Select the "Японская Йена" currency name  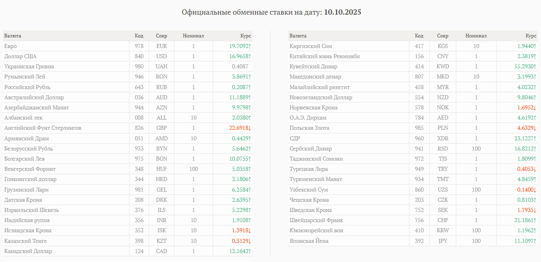tap(309, 241)
